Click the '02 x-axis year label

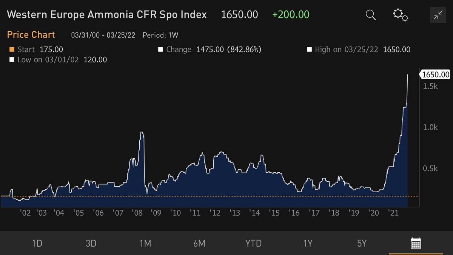[26, 213]
